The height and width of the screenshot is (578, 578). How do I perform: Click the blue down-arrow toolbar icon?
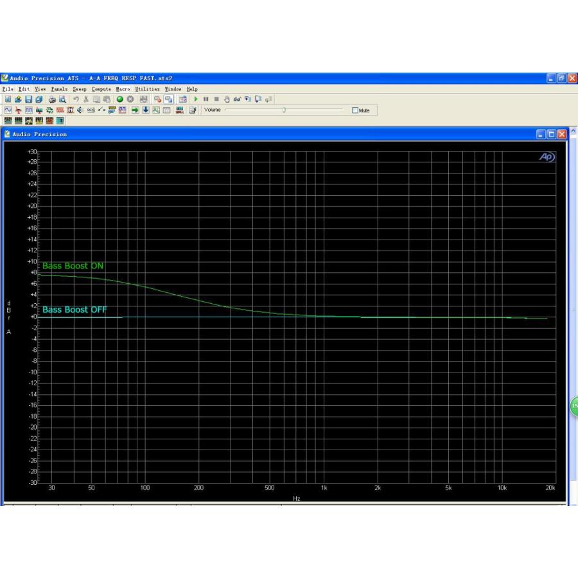coord(146,110)
